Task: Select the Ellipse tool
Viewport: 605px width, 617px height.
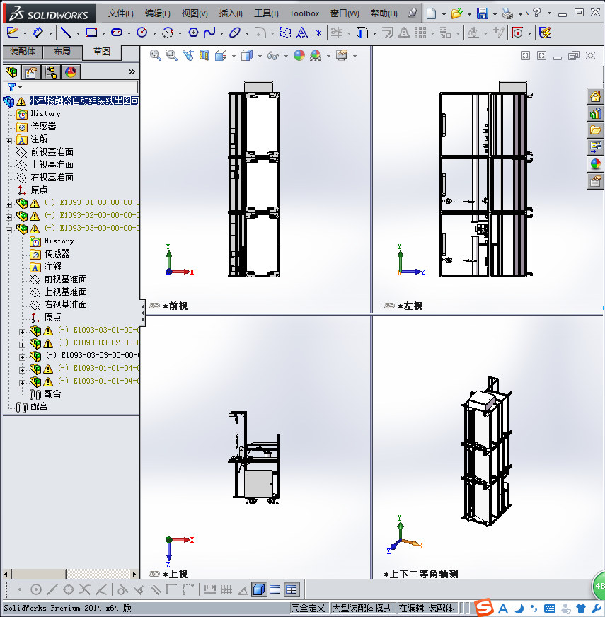Action: click(x=235, y=33)
